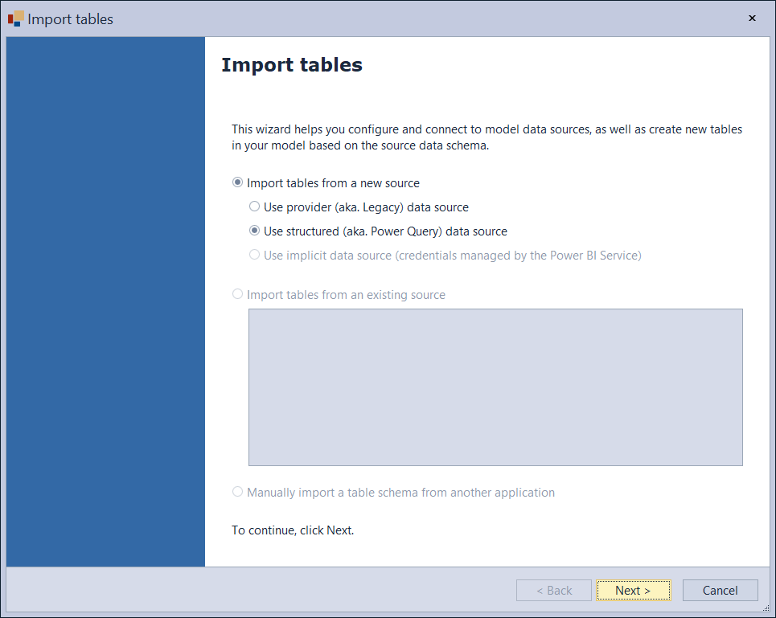Click Next to continue the wizard
The width and height of the screenshot is (776, 618).
coord(634,590)
